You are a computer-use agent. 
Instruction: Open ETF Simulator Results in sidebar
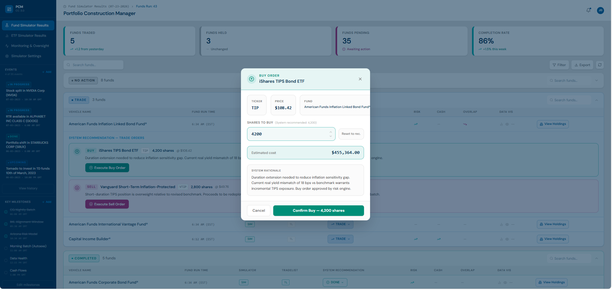[28, 36]
